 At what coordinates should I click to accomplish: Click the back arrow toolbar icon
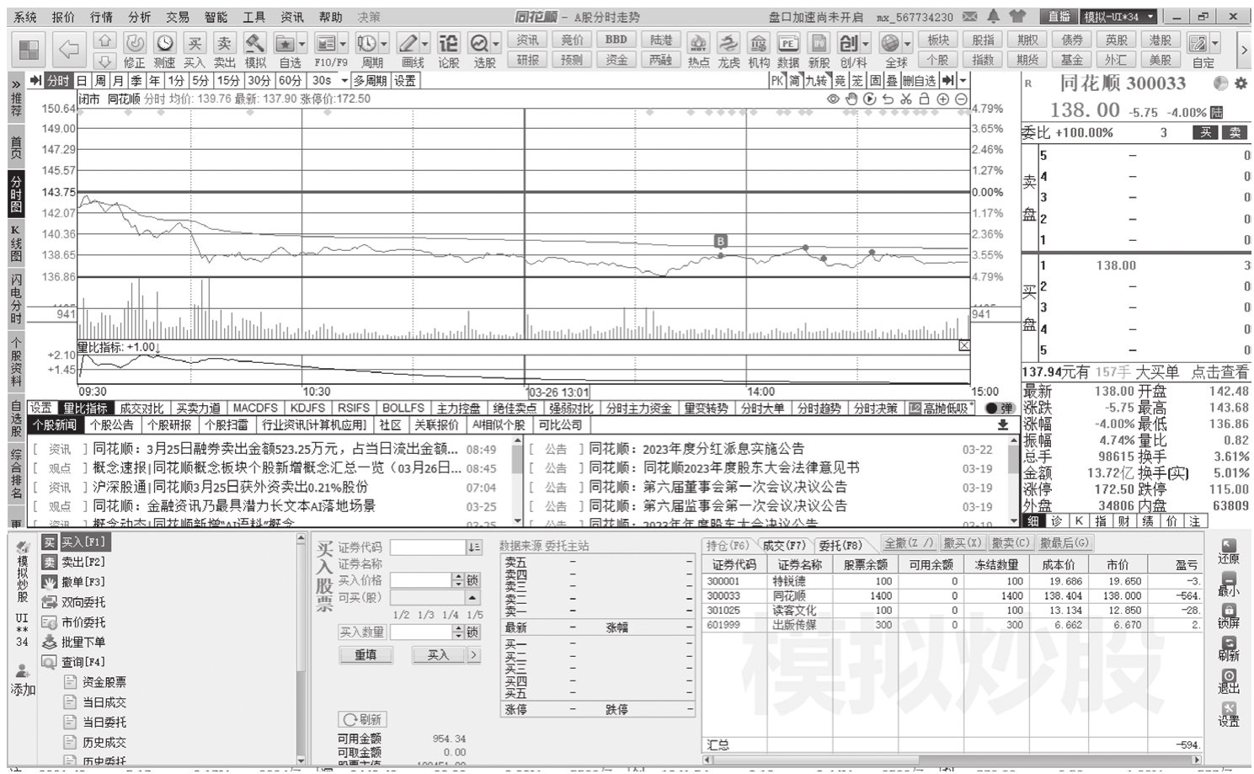tap(69, 50)
